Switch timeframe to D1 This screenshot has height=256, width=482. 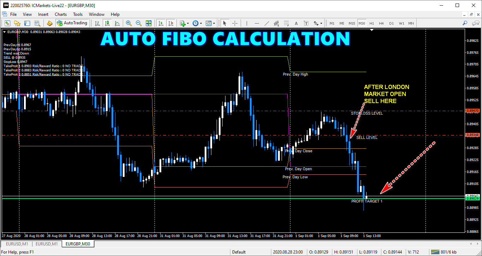click(391, 23)
